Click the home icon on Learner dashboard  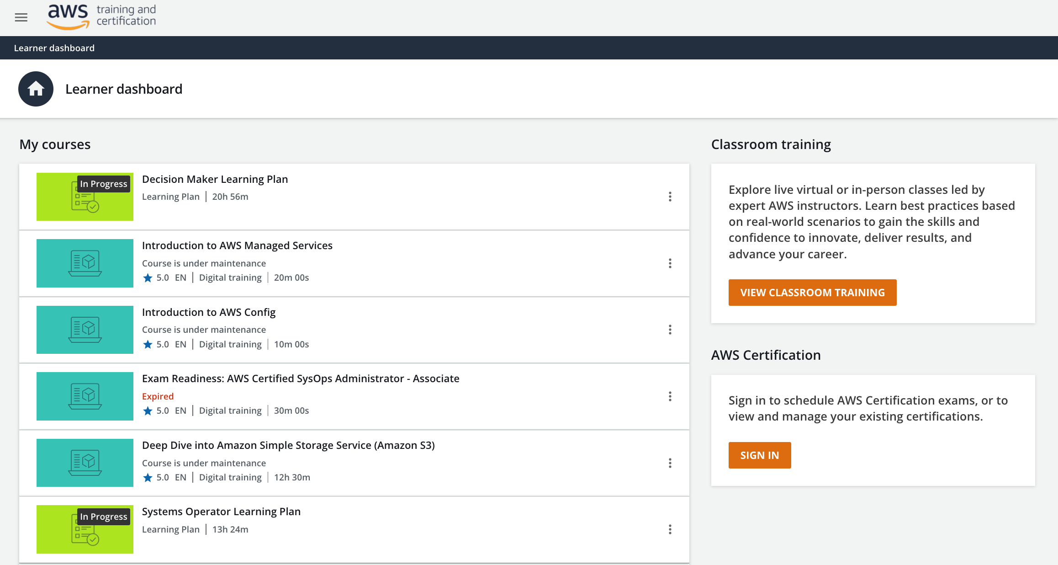(35, 88)
